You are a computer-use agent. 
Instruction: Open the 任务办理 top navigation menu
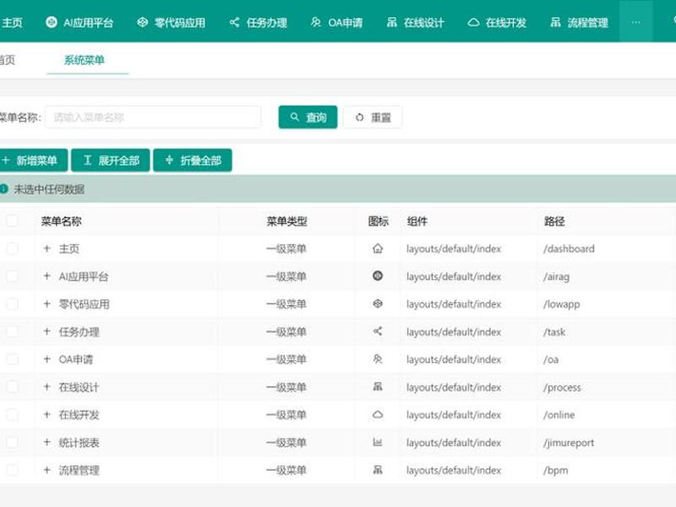(x=259, y=23)
